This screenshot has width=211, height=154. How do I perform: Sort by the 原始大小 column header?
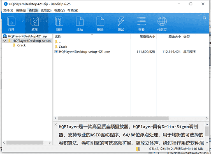point(174,37)
